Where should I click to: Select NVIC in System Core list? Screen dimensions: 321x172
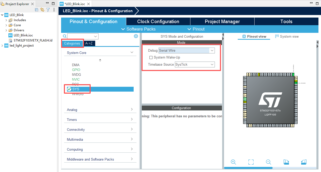point(76,79)
